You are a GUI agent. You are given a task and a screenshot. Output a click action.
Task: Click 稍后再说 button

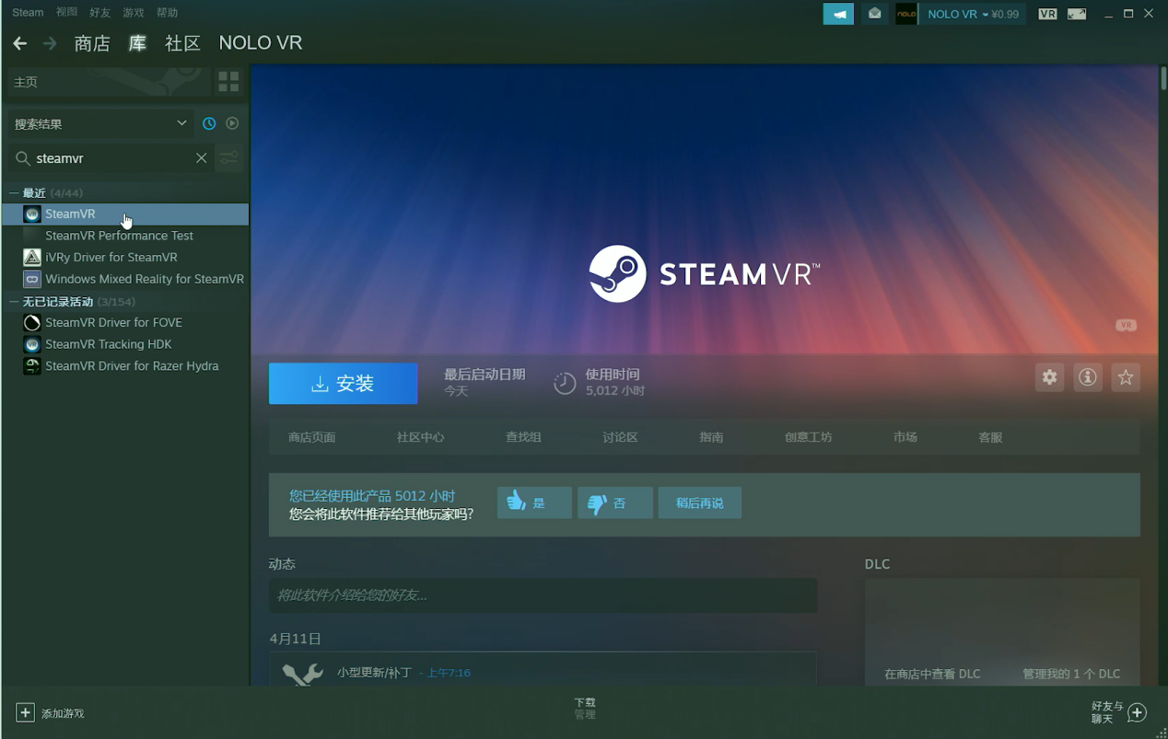point(700,503)
